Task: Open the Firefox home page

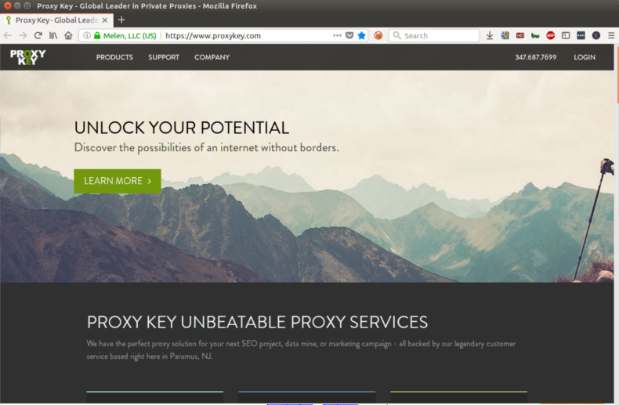Action: click(x=68, y=35)
